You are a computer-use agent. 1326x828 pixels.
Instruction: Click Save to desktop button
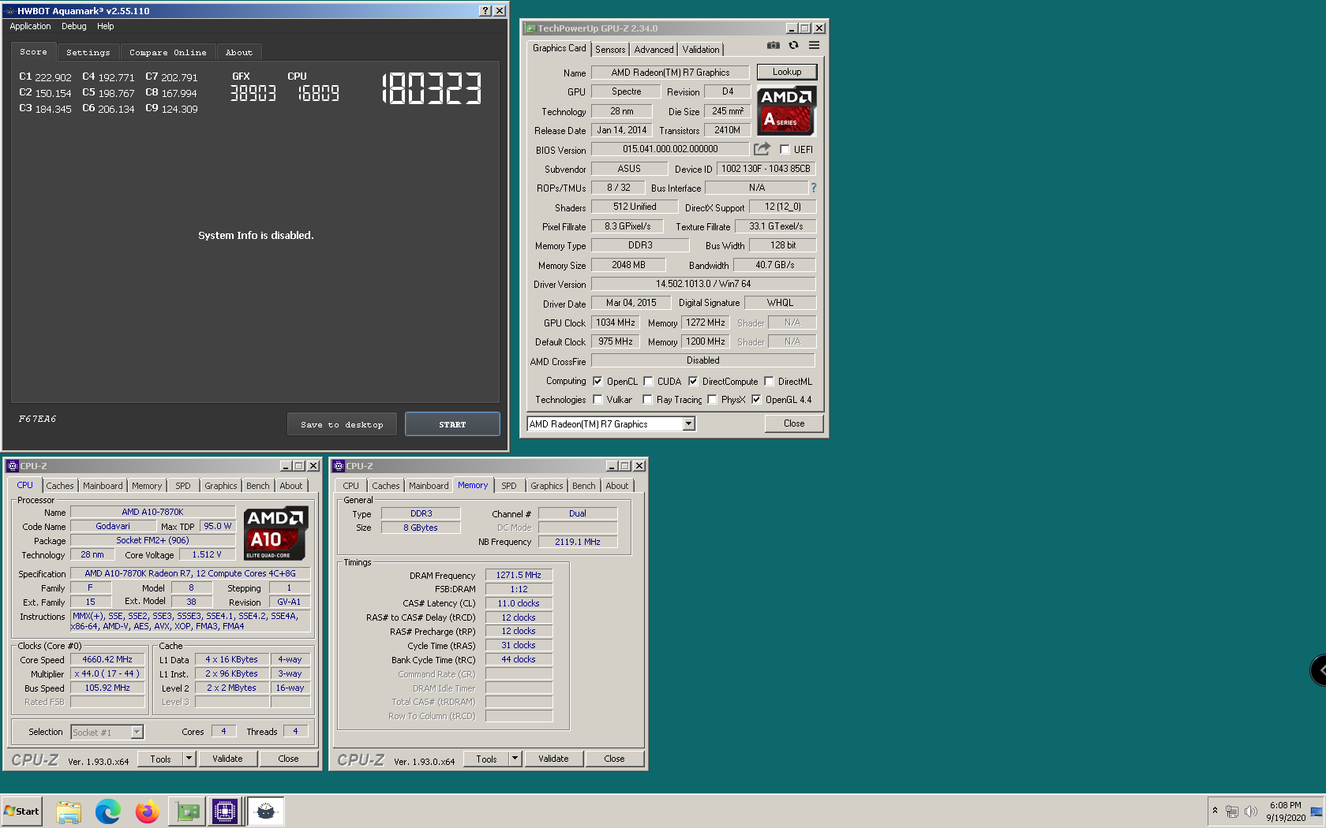342,424
